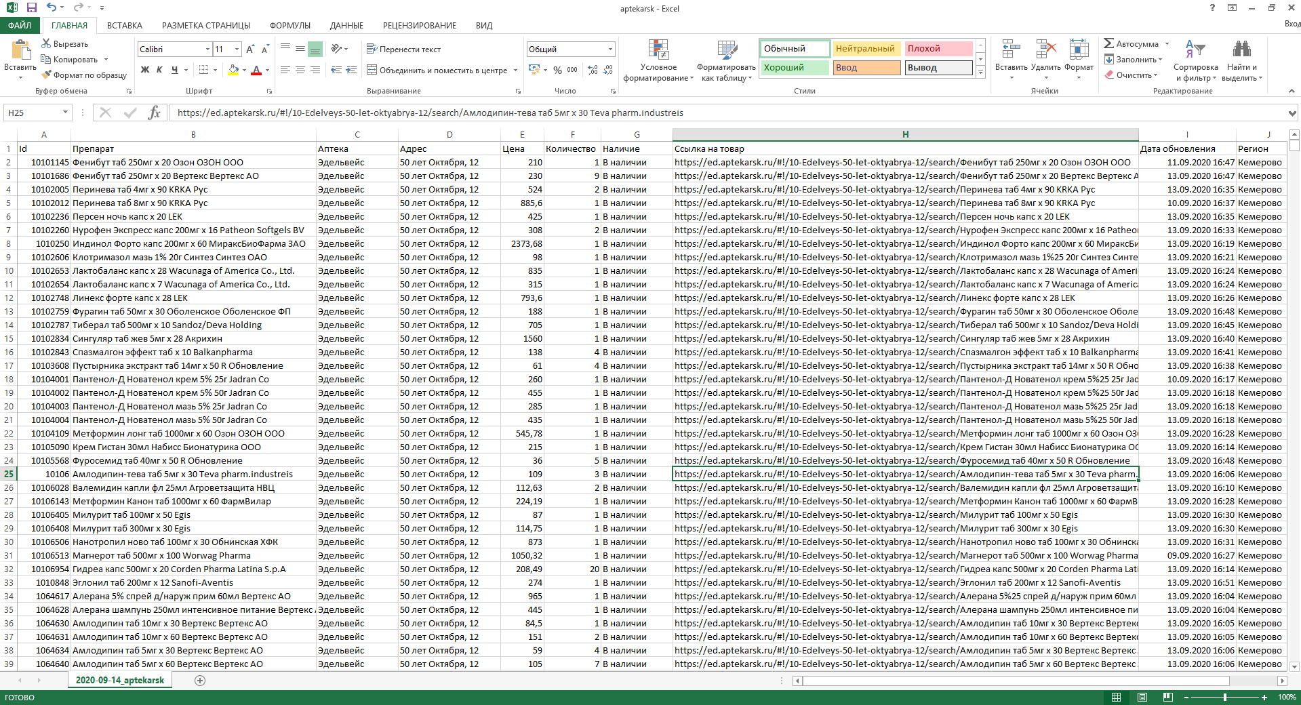Decrease indent icon
Screen dimensions: 1301x705
[x=336, y=70]
